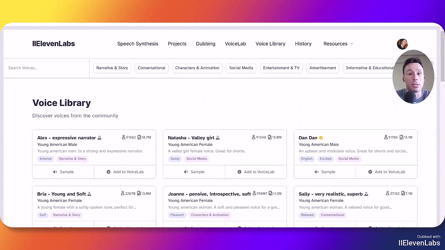Viewport: 445px width, 250px height.
Task: Select Voice Library in navigation
Action: tap(270, 44)
